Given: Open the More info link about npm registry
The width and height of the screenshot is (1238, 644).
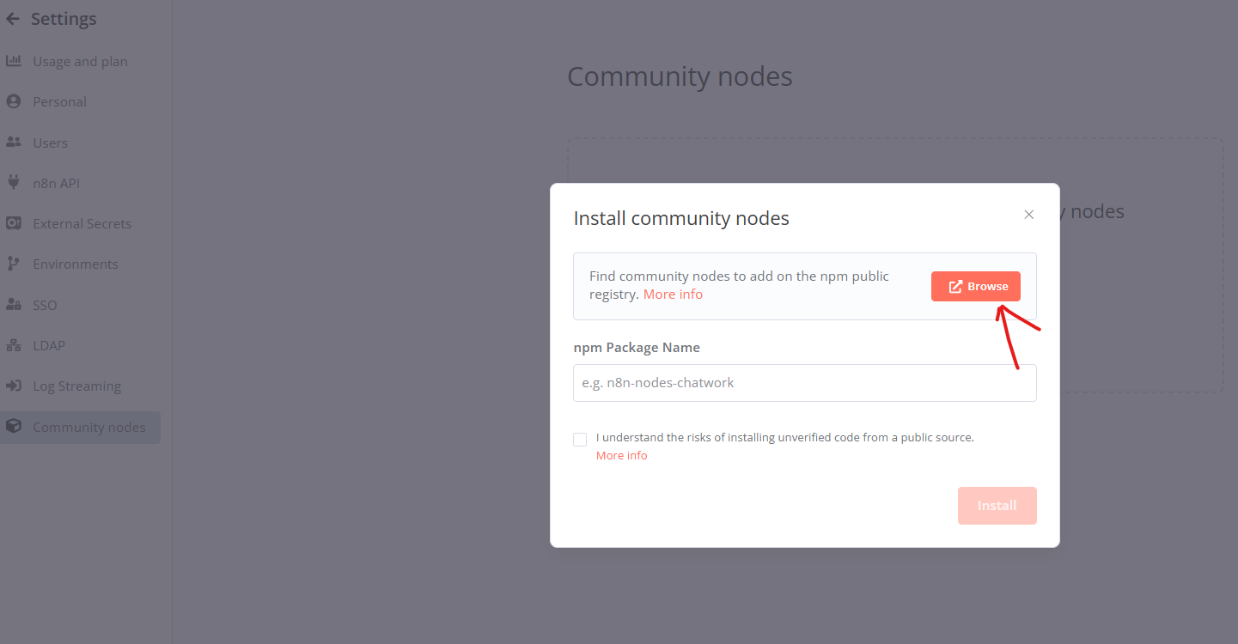Looking at the screenshot, I should pyautogui.click(x=673, y=294).
